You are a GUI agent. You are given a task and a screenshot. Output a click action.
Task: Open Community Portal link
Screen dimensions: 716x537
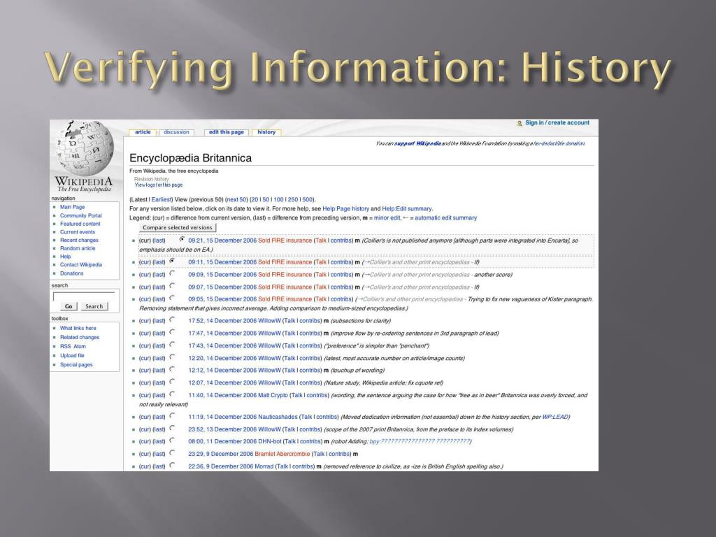(x=81, y=215)
